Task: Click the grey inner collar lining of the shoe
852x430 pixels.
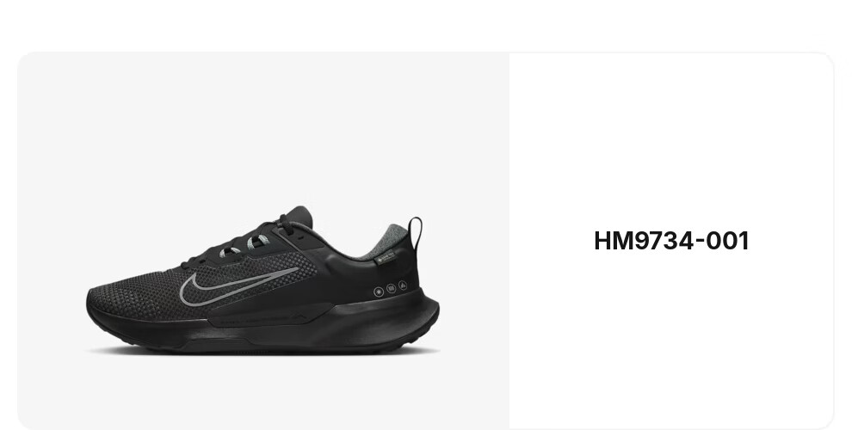Action: tap(380, 241)
